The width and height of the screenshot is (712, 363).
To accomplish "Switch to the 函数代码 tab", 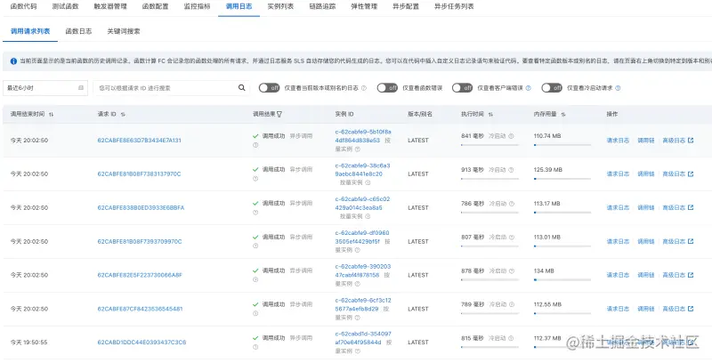I will pos(24,6).
